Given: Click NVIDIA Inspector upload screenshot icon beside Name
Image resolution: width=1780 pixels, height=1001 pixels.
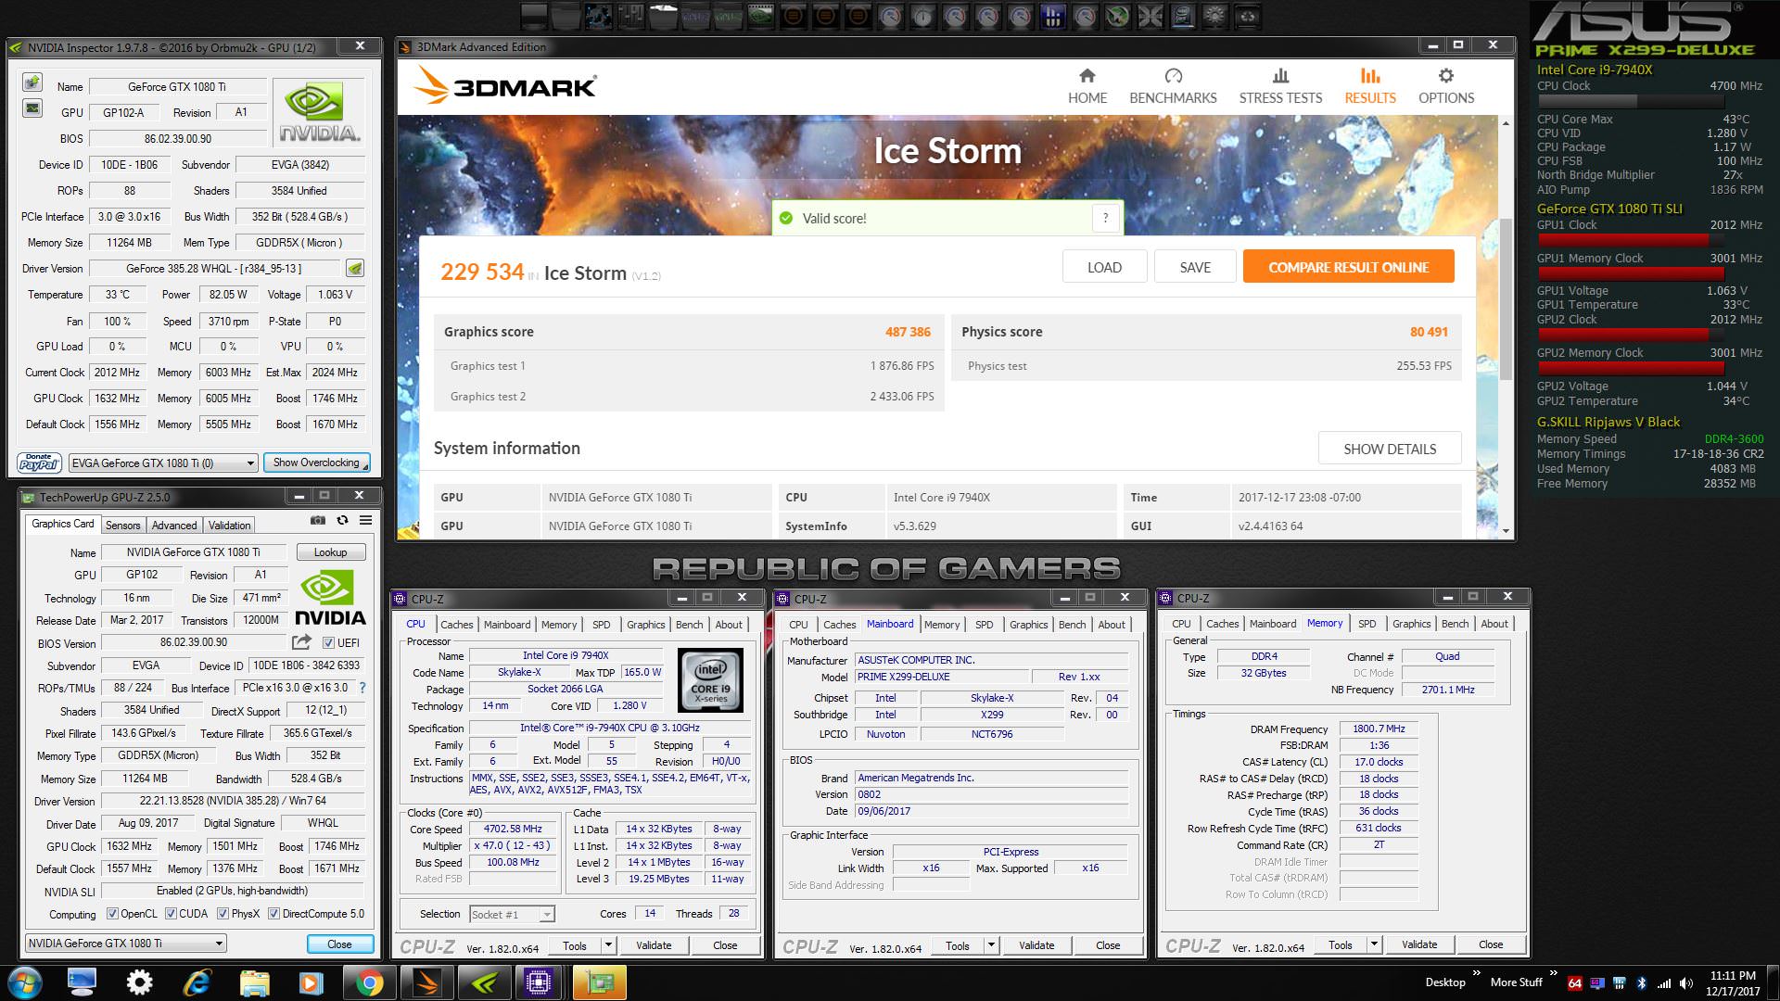Looking at the screenshot, I should coord(32,83).
